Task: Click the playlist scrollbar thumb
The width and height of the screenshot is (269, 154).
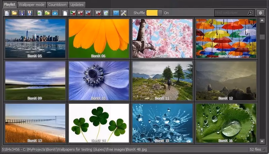Action: pos(262,37)
